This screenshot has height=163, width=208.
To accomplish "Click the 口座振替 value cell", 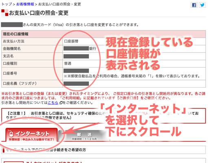I will tap(71, 41).
